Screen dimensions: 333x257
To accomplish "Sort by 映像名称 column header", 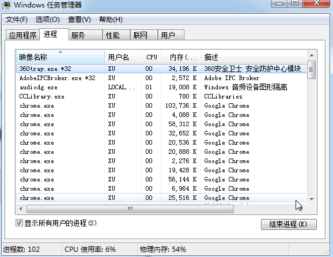I will 60,57.
